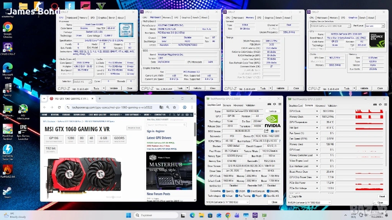Bookmark page with Chrome star icon
The image size is (392, 220).
point(174,107)
